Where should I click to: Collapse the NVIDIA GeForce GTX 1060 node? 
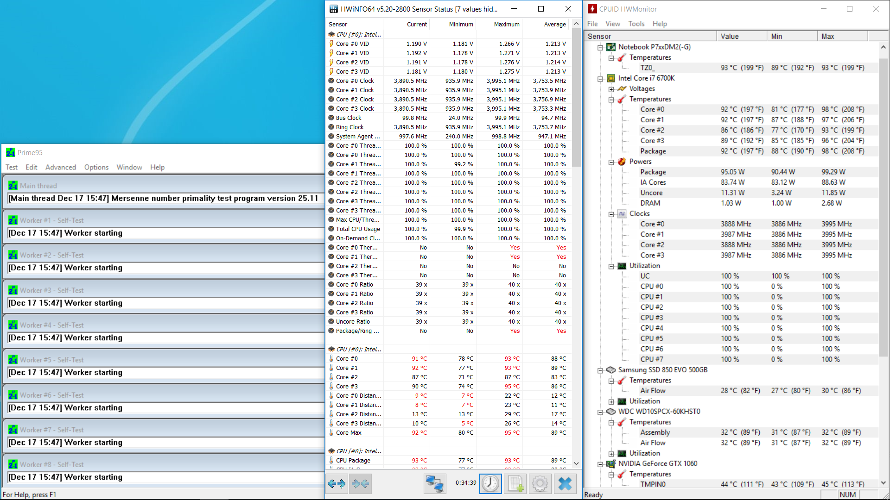[600, 464]
